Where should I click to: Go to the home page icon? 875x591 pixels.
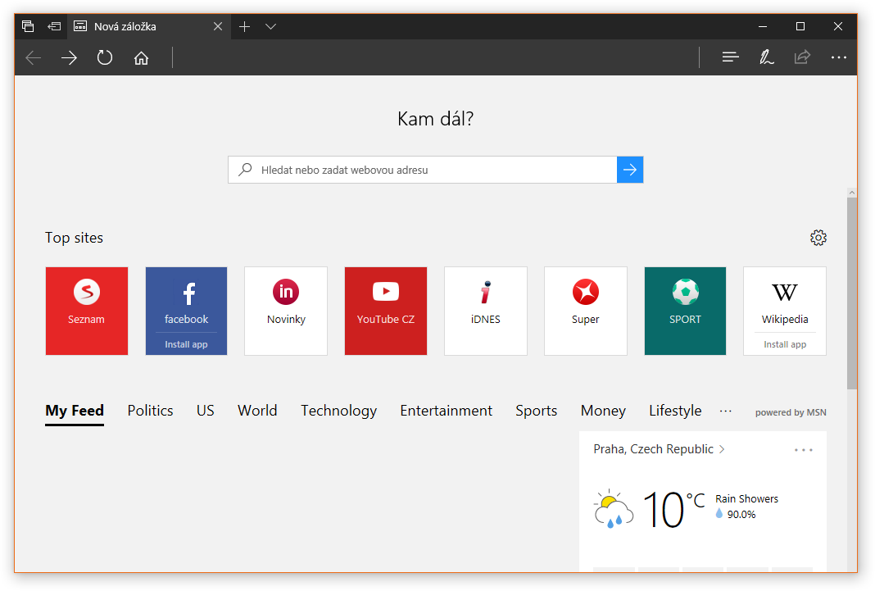pos(141,57)
